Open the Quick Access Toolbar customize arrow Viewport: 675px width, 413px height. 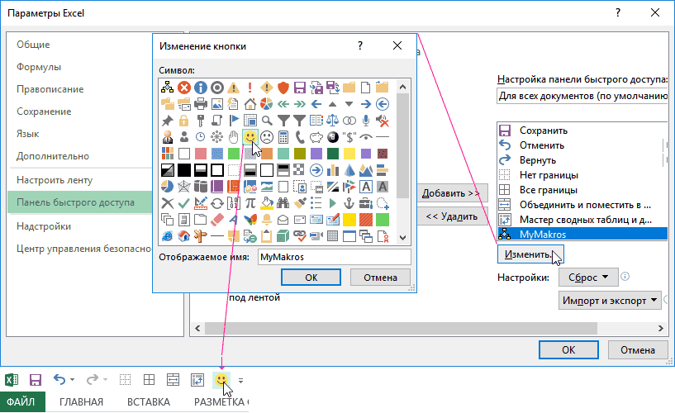pos(241,381)
